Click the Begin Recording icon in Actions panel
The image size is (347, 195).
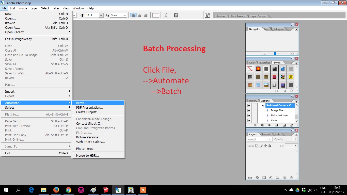click(x=262, y=125)
